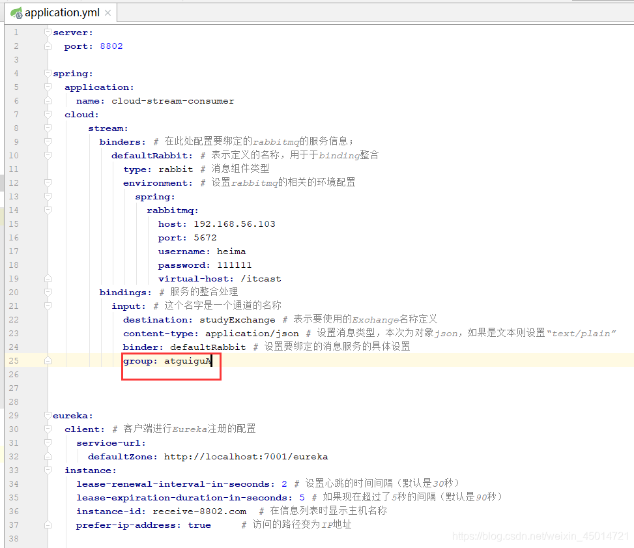
Task: Click the host value 192.168.56.103
Action: [x=235, y=224]
